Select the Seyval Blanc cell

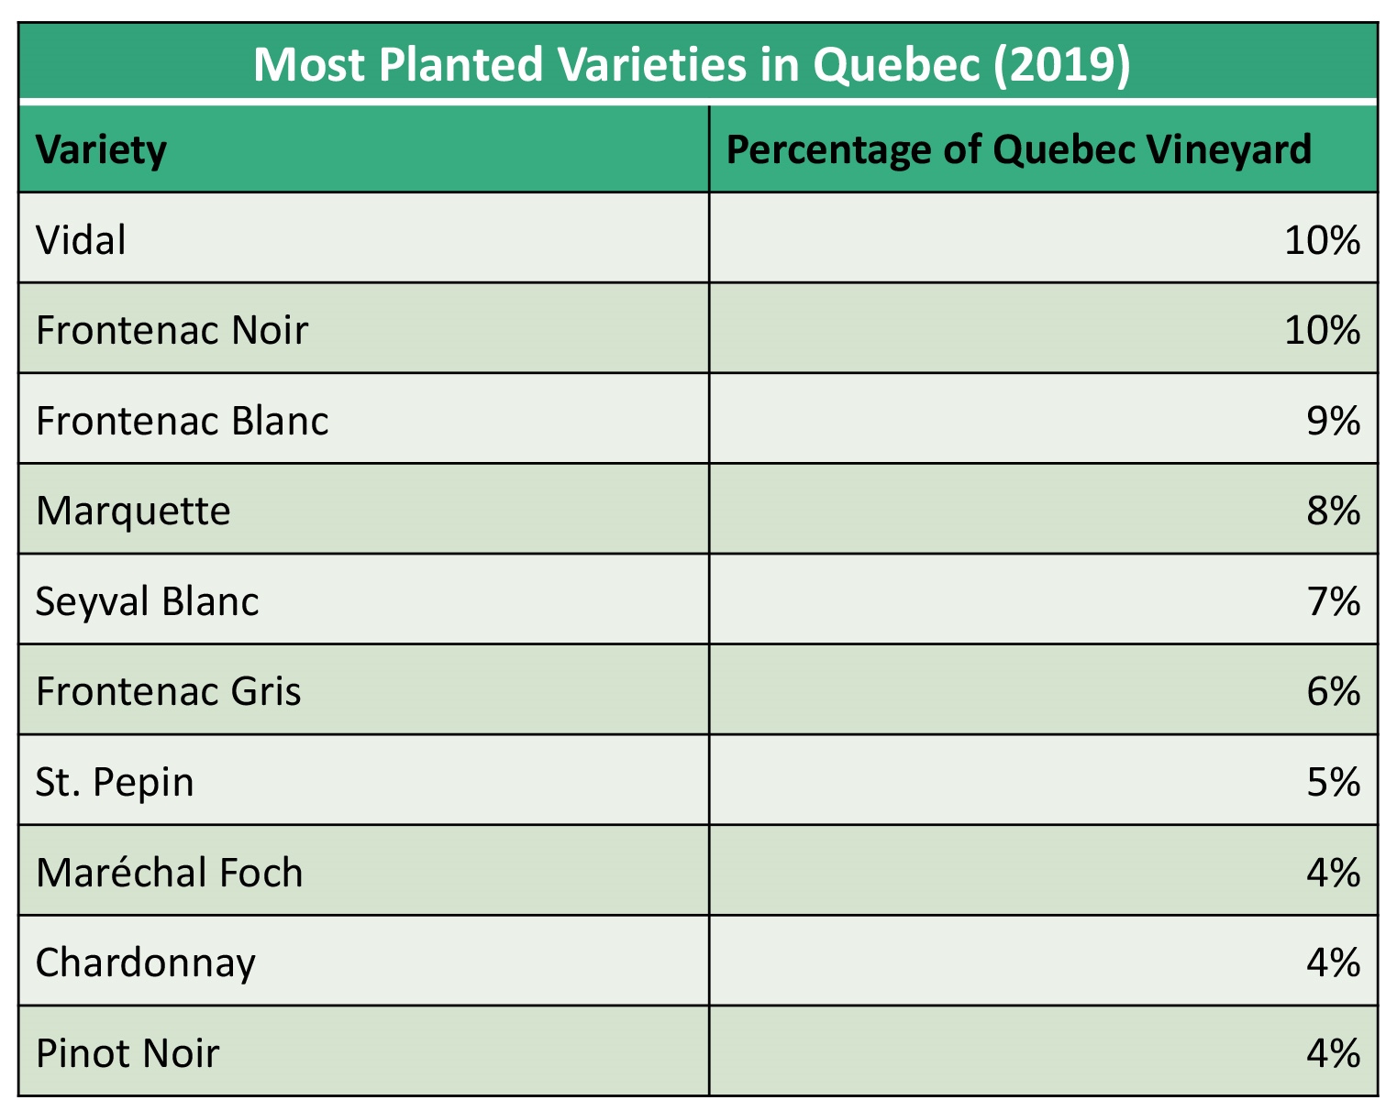[147, 601]
